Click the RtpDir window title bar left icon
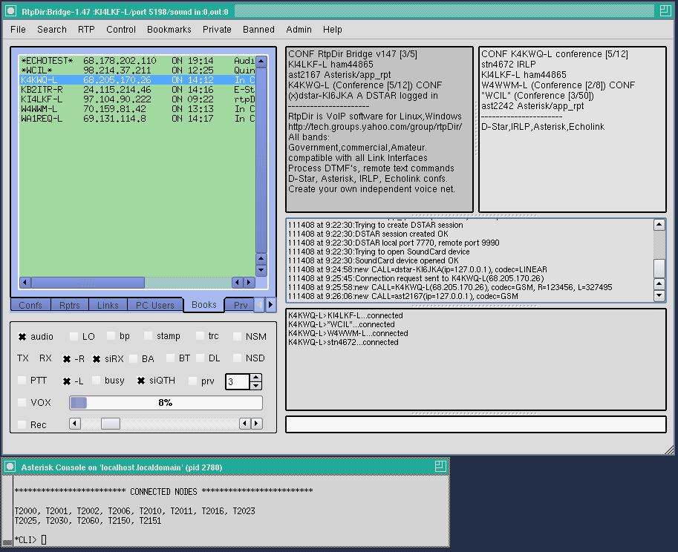The height and width of the screenshot is (552, 678). coord(10,11)
